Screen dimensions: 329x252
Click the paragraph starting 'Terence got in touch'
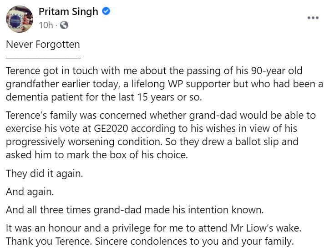pyautogui.click(x=155, y=84)
